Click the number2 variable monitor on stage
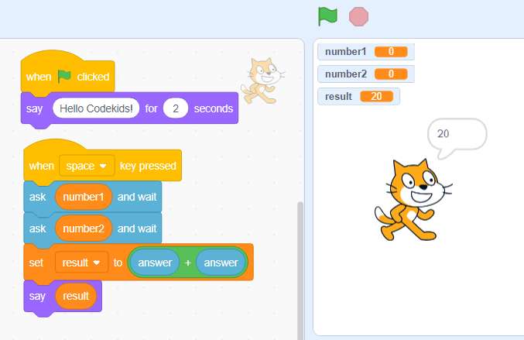 coord(366,74)
